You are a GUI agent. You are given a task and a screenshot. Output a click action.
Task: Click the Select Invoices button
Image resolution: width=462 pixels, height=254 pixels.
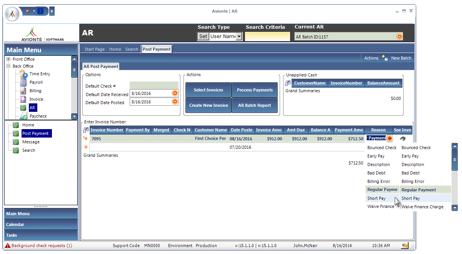pos(208,90)
